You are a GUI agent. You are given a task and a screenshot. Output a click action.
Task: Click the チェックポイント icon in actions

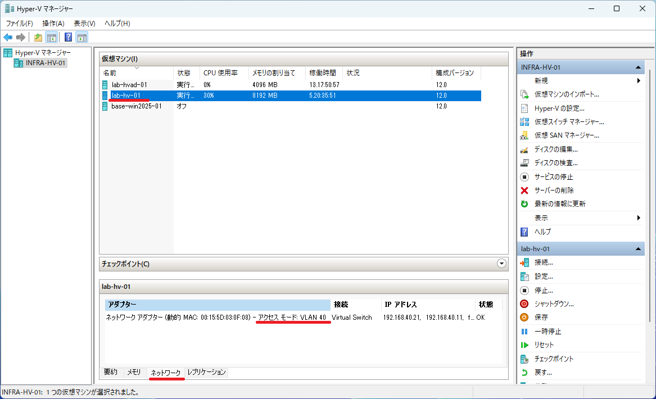pyautogui.click(x=524, y=359)
